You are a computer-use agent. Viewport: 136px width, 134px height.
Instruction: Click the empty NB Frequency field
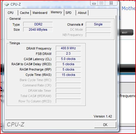98,35
